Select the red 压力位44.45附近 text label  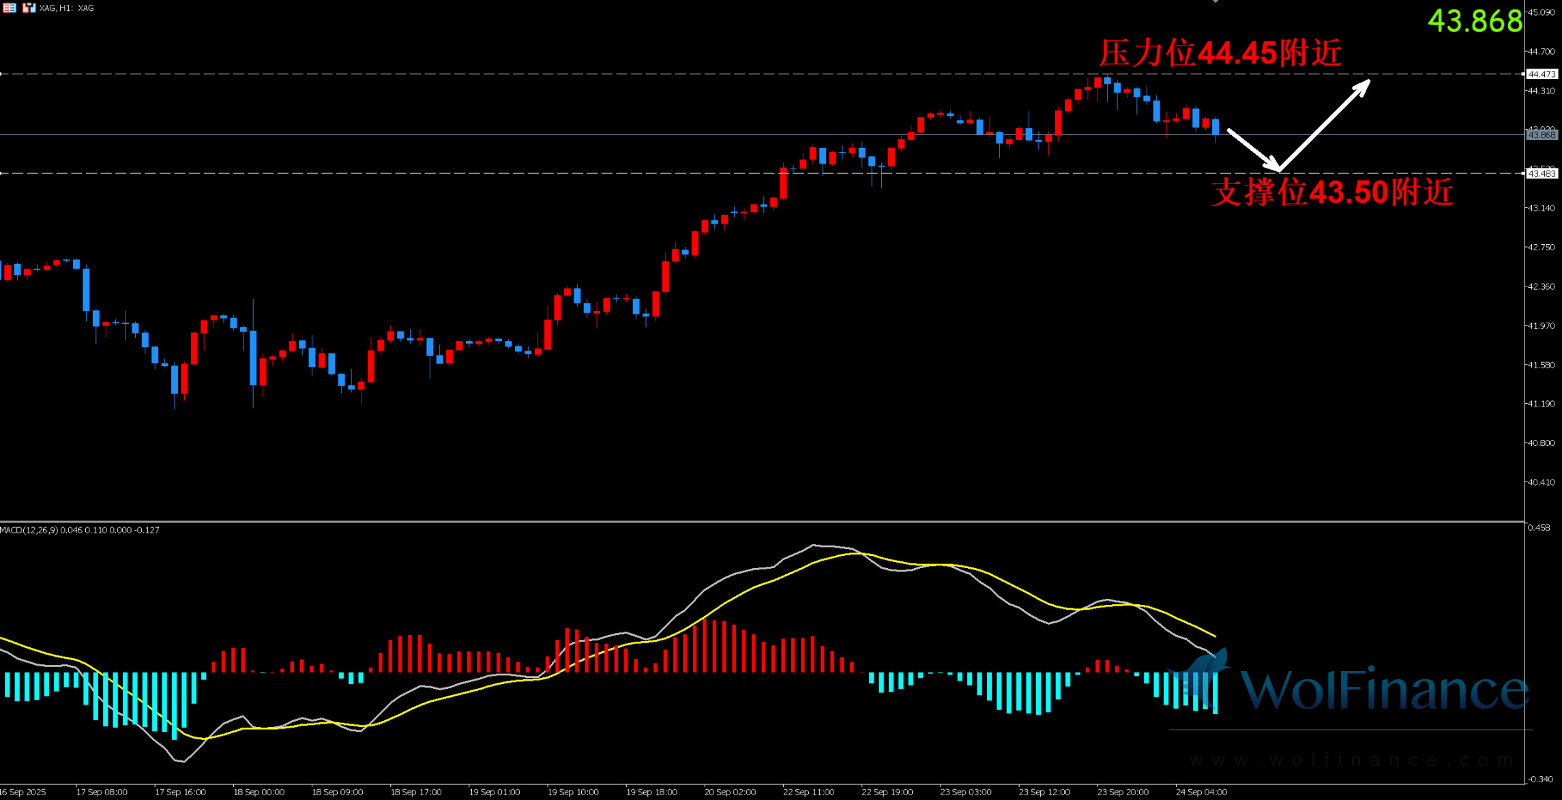1220,53
